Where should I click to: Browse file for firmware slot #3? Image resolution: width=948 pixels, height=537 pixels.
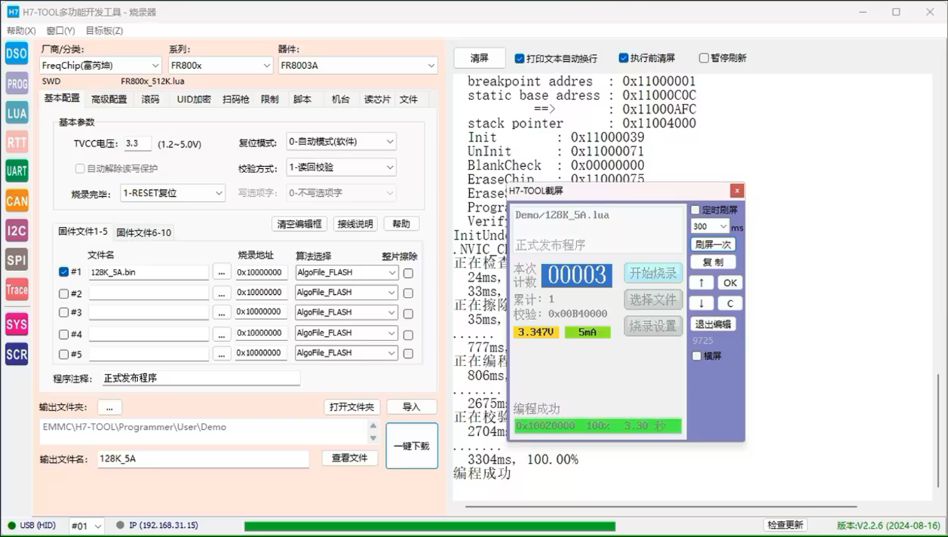pos(221,312)
